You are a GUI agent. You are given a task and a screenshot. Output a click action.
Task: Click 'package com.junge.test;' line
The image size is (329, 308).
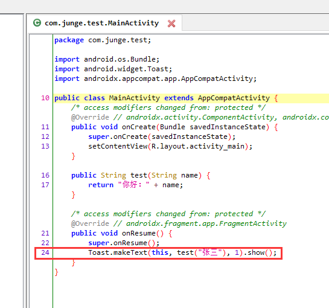[103, 40]
